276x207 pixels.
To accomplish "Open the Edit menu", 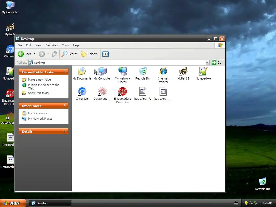I will point(29,45).
